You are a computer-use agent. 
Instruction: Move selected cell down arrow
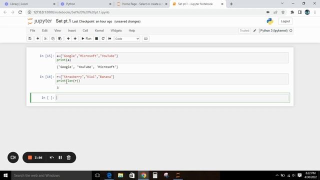pos(75,38)
